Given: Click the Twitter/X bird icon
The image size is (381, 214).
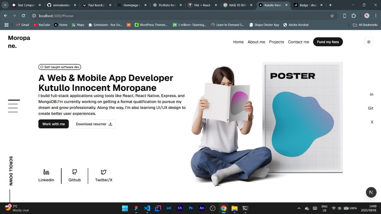Looking at the screenshot, I should point(103,172).
